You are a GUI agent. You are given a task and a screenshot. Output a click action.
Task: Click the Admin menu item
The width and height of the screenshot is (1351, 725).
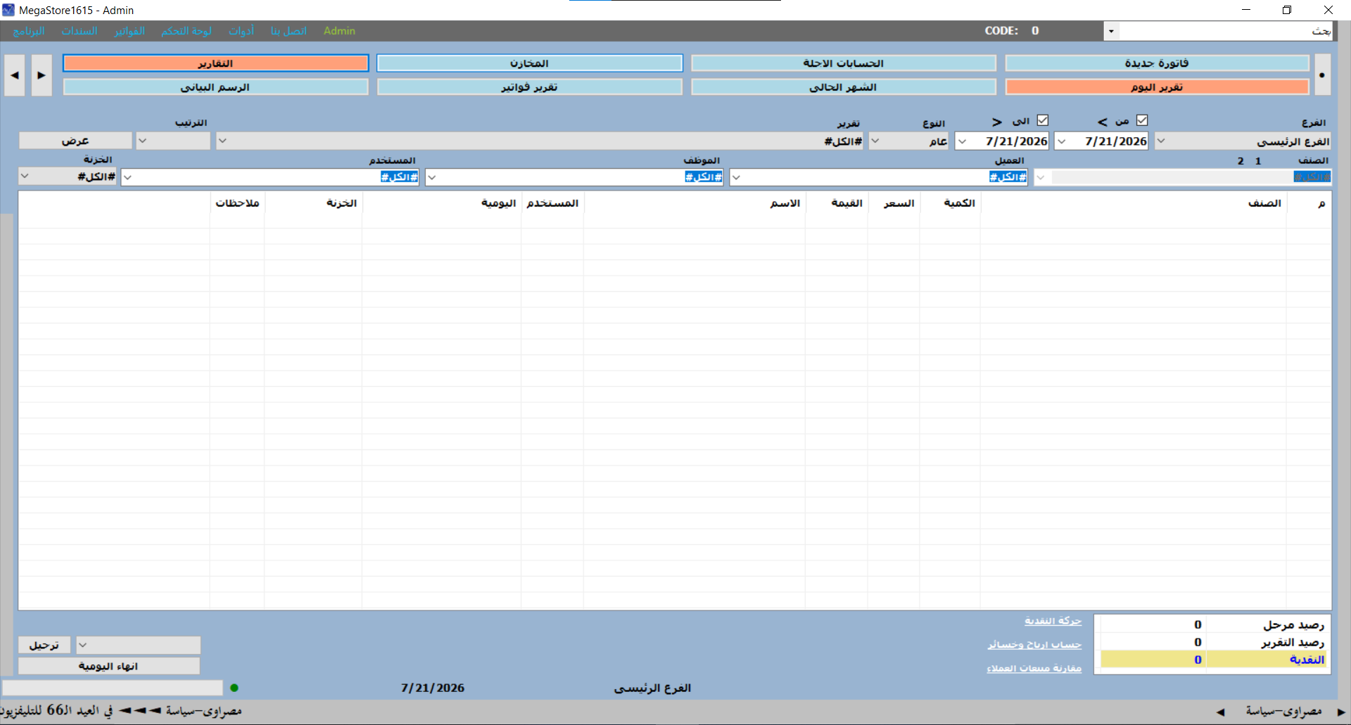339,31
